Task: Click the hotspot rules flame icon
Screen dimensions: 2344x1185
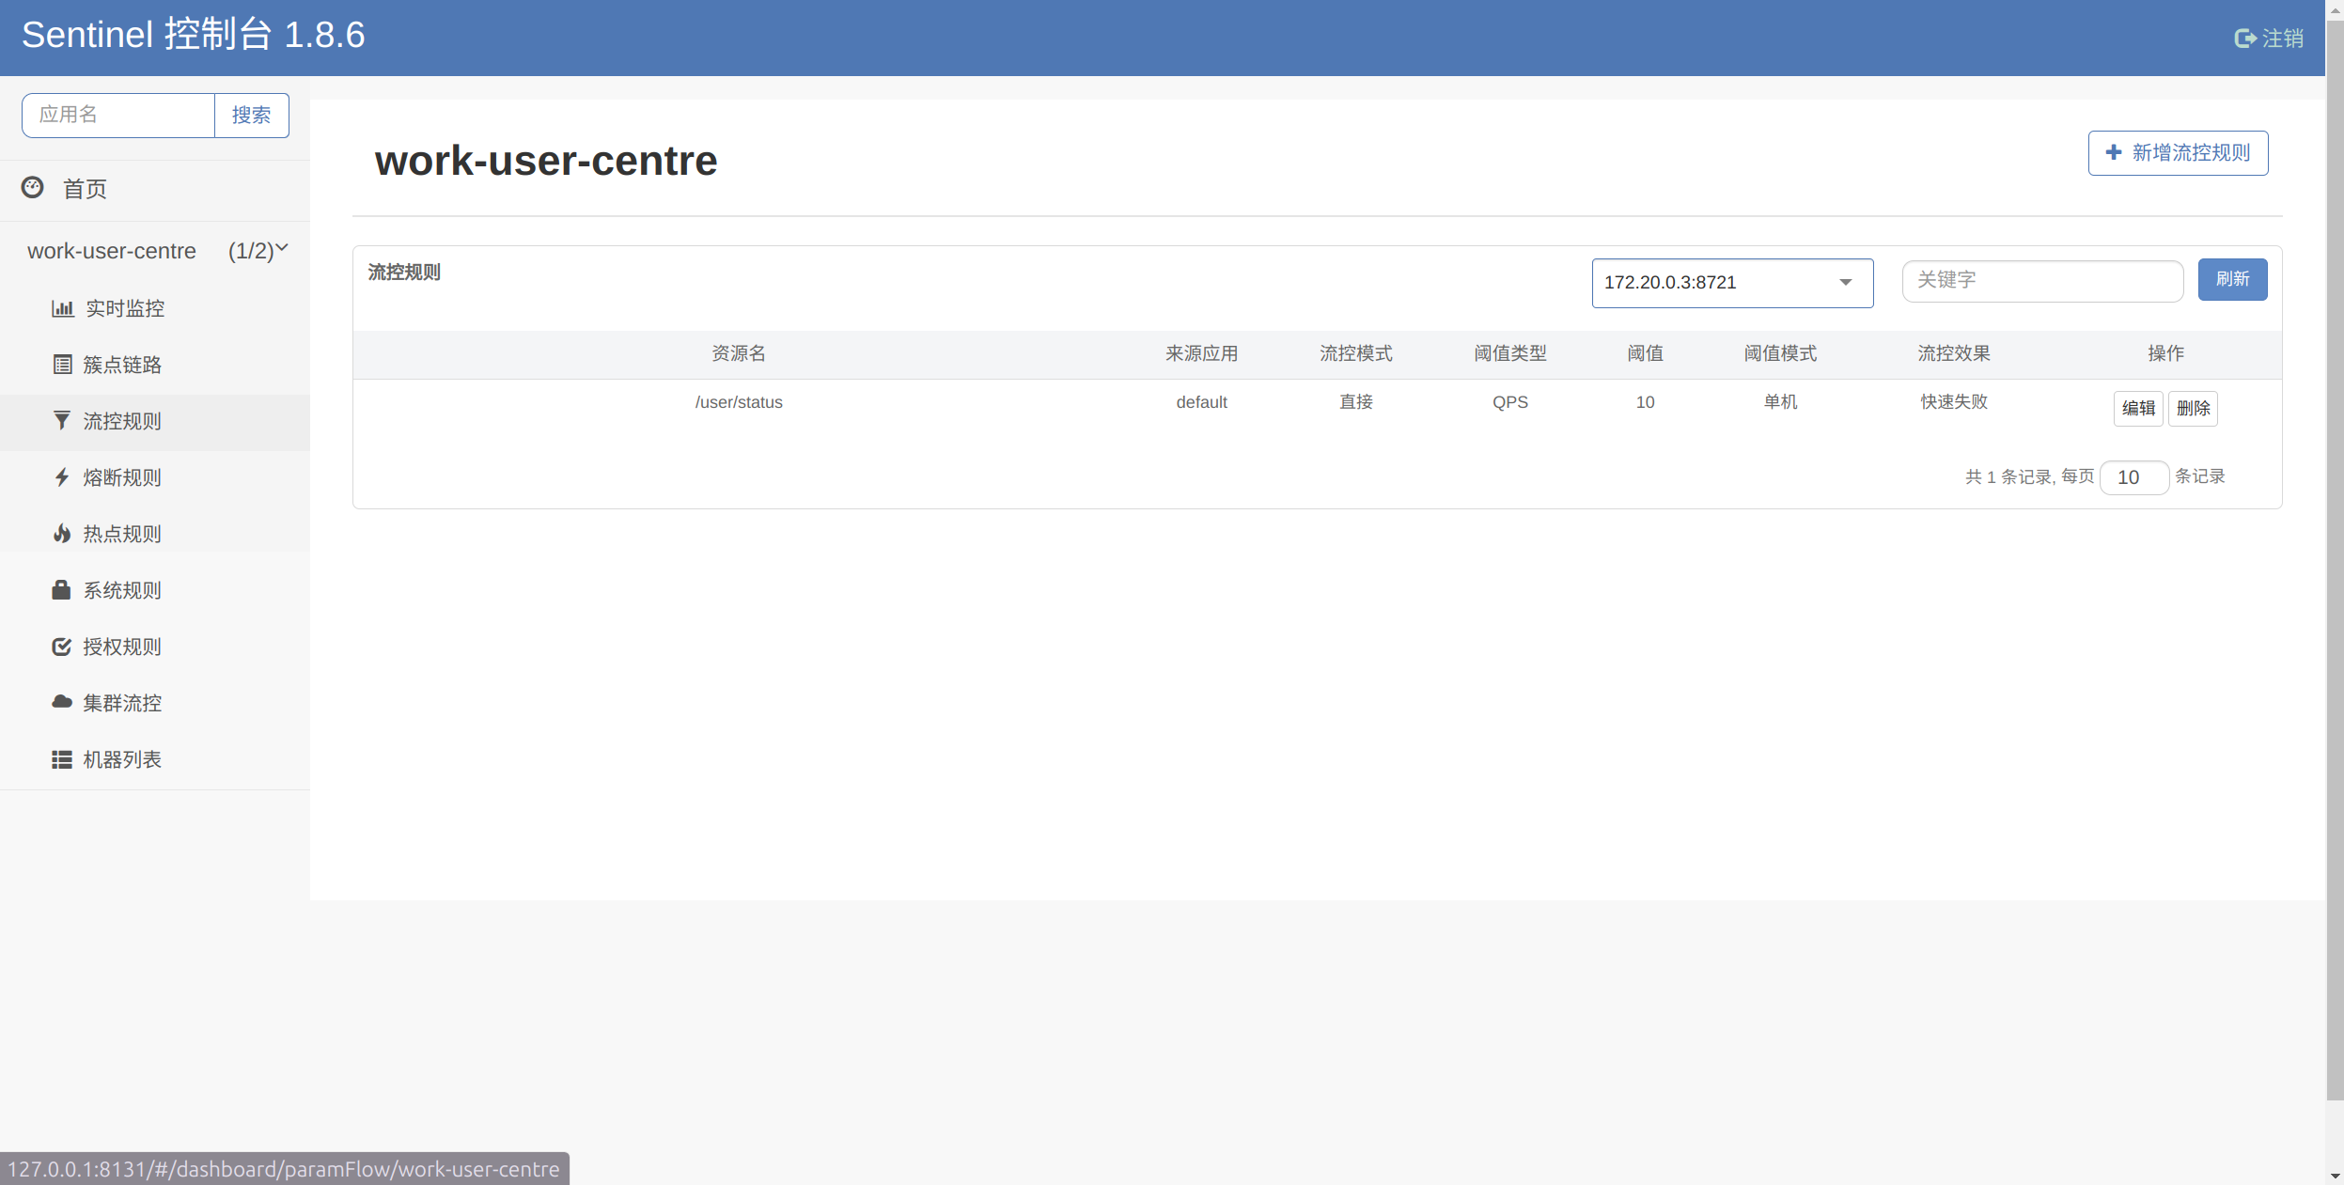Action: pos(62,534)
